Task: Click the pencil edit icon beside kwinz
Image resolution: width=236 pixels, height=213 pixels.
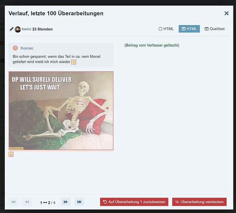Action: click(12, 29)
